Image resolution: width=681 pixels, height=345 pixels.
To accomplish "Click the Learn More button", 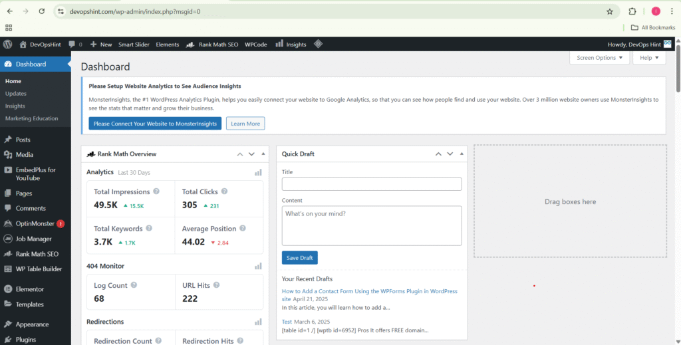I will click(245, 124).
